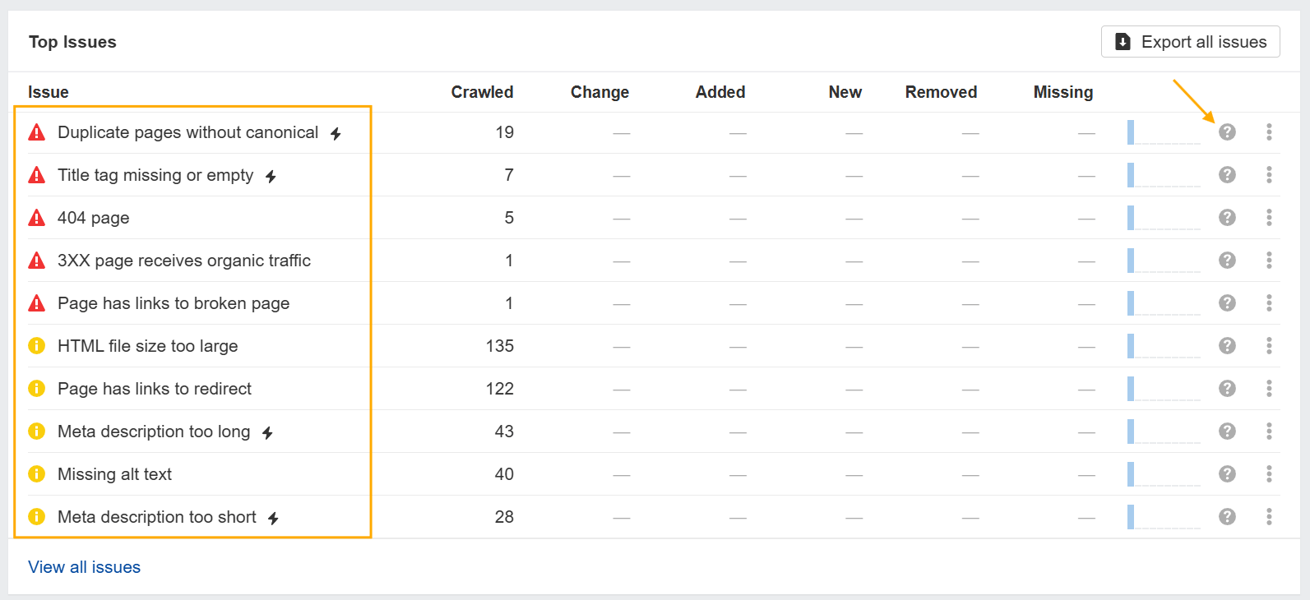This screenshot has width=1310, height=600.
Task: Click red warning icon beside 404 page
Action: click(x=37, y=218)
